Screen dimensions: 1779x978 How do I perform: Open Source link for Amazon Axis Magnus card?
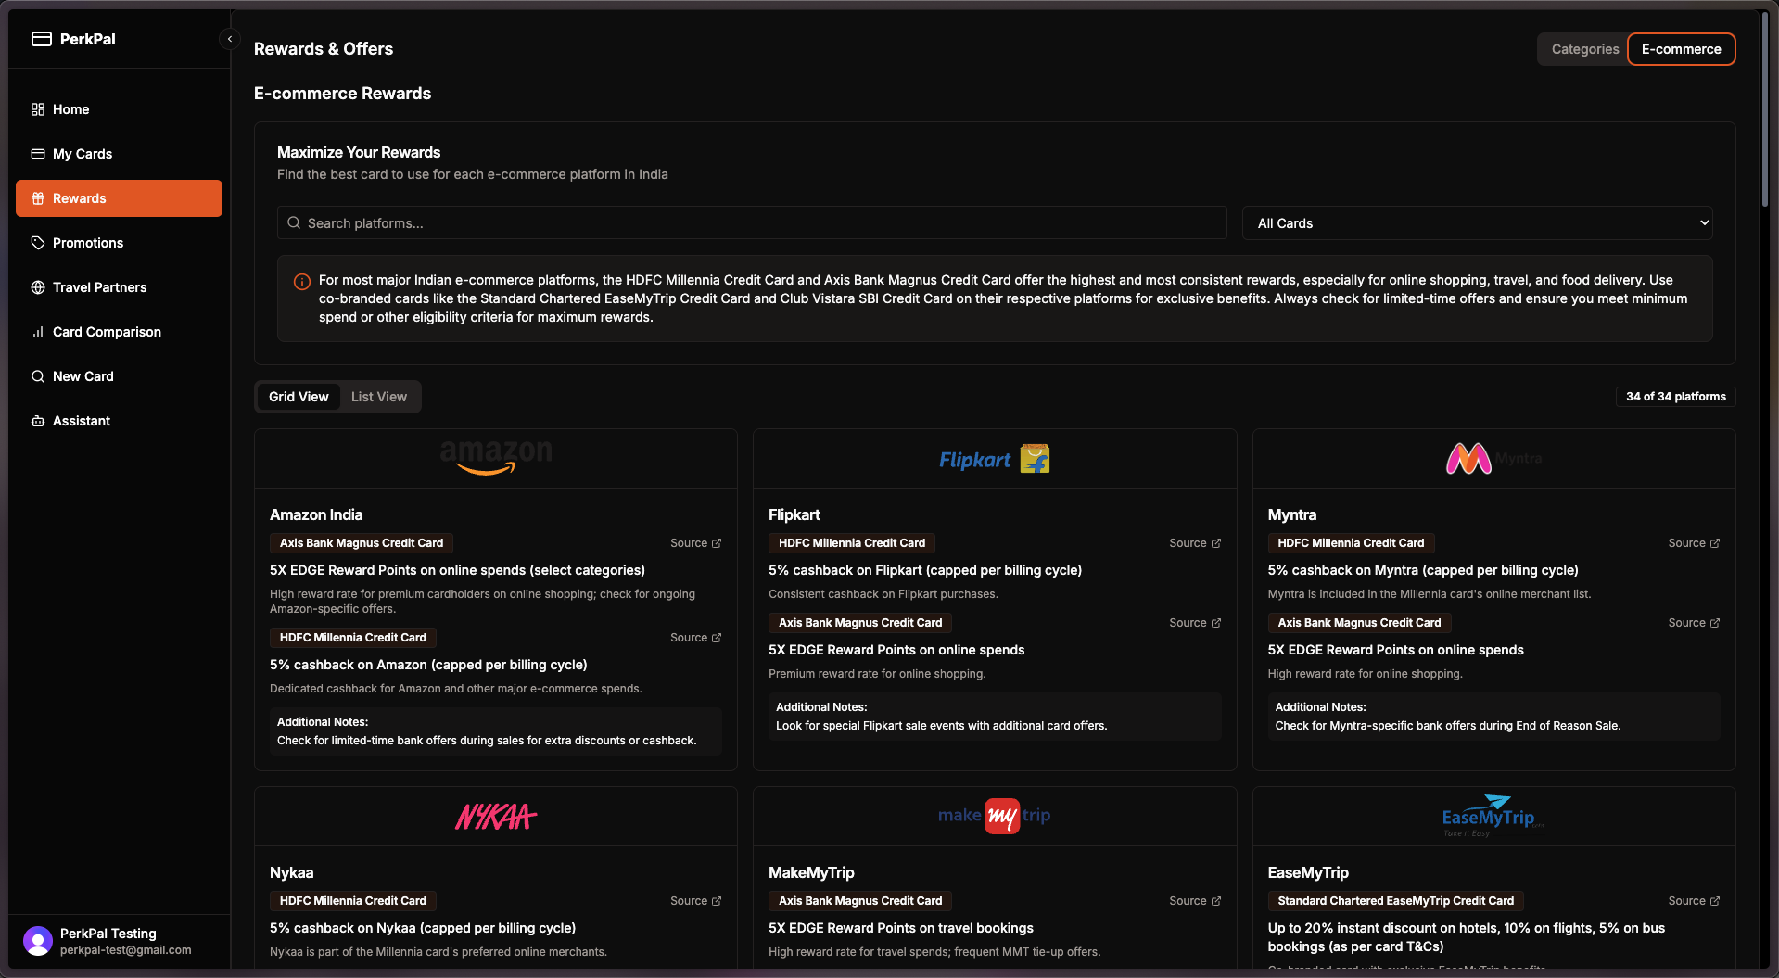pos(695,543)
